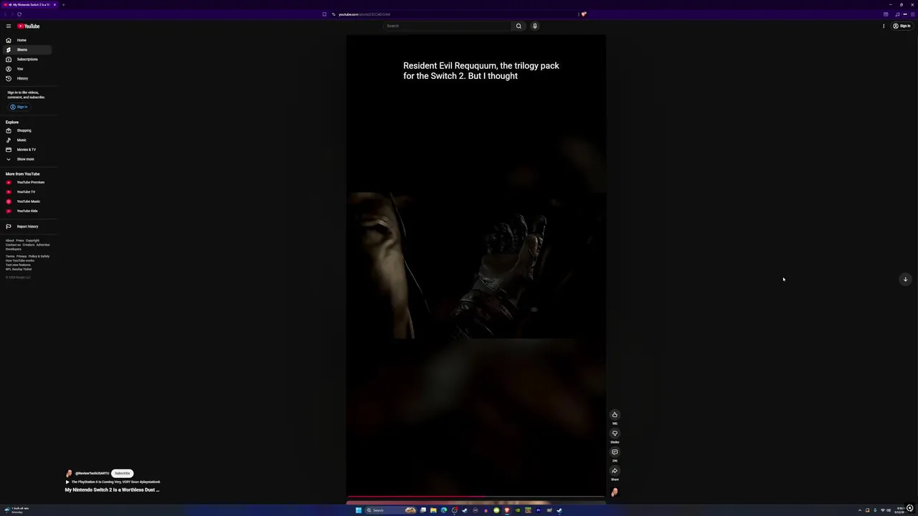Click NFL Sunday Ticket footer link
Image resolution: width=918 pixels, height=516 pixels.
[x=19, y=269]
